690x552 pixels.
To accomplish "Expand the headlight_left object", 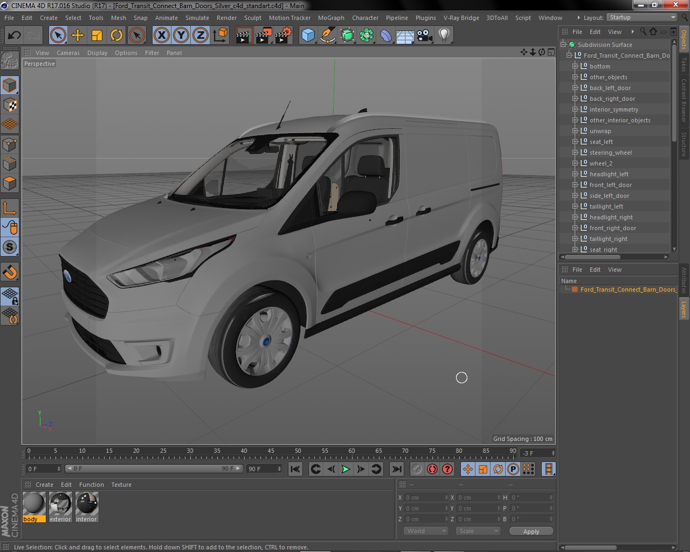I will click(575, 174).
